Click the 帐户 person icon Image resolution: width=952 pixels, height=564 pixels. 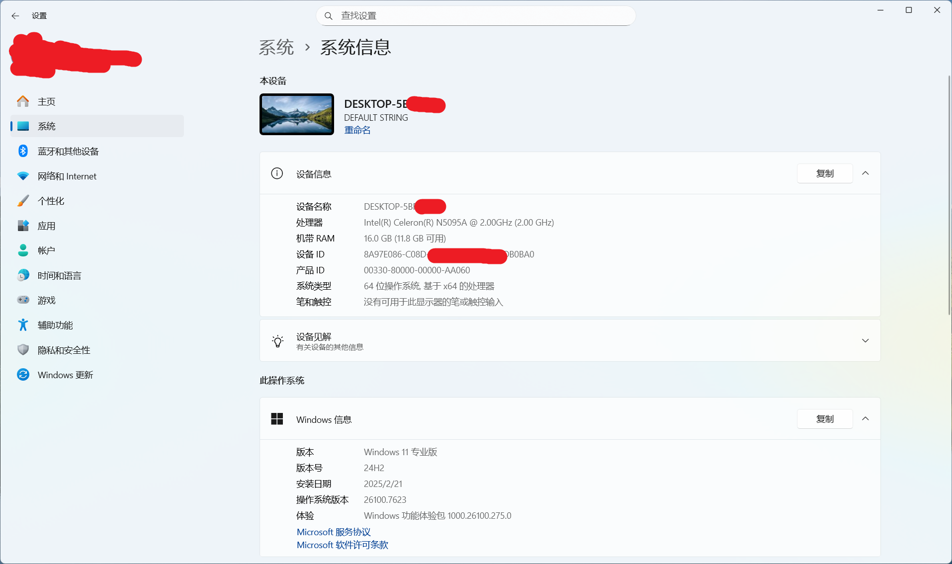coord(23,250)
